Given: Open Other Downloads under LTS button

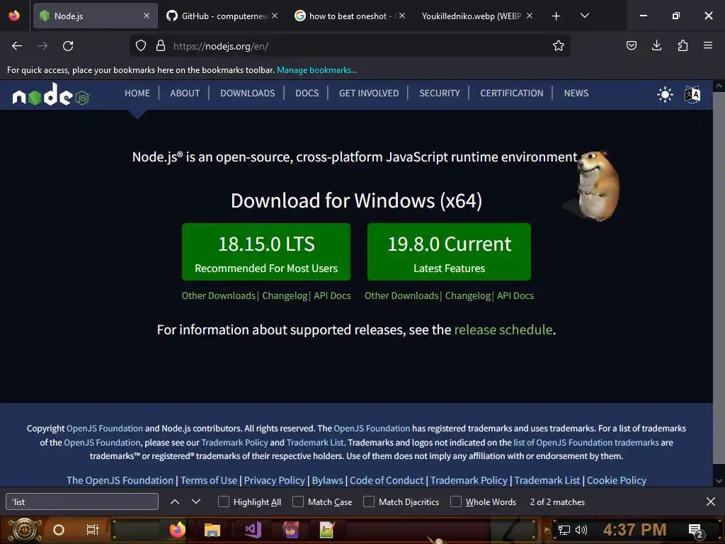Looking at the screenshot, I should [218, 295].
